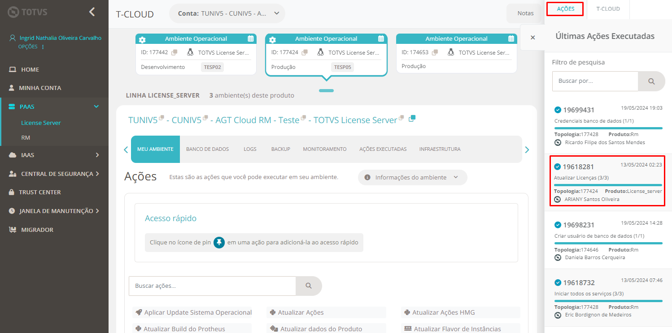Image resolution: width=672 pixels, height=333 pixels.
Task: Select the MONITORAMENTO tab
Action: (x=325, y=149)
